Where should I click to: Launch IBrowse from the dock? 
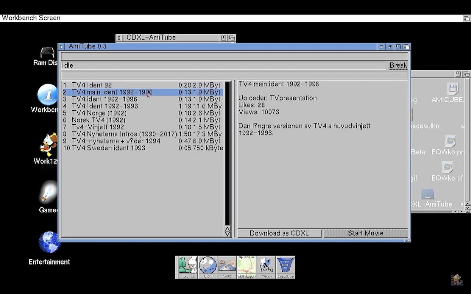[188, 267]
